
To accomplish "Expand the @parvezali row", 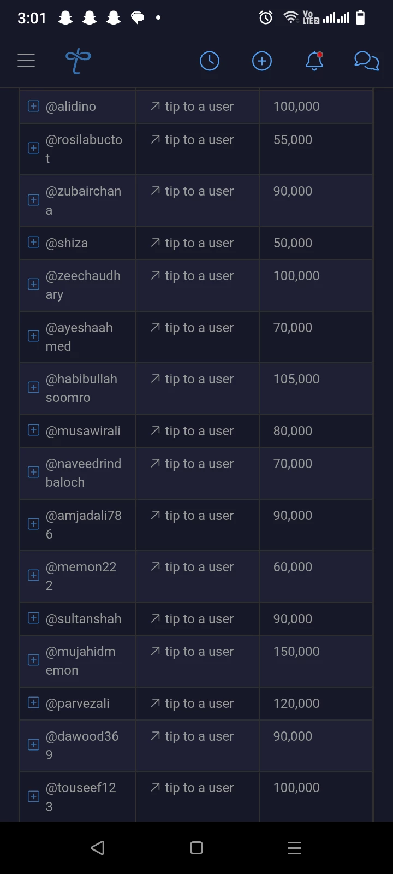I will pos(33,702).
